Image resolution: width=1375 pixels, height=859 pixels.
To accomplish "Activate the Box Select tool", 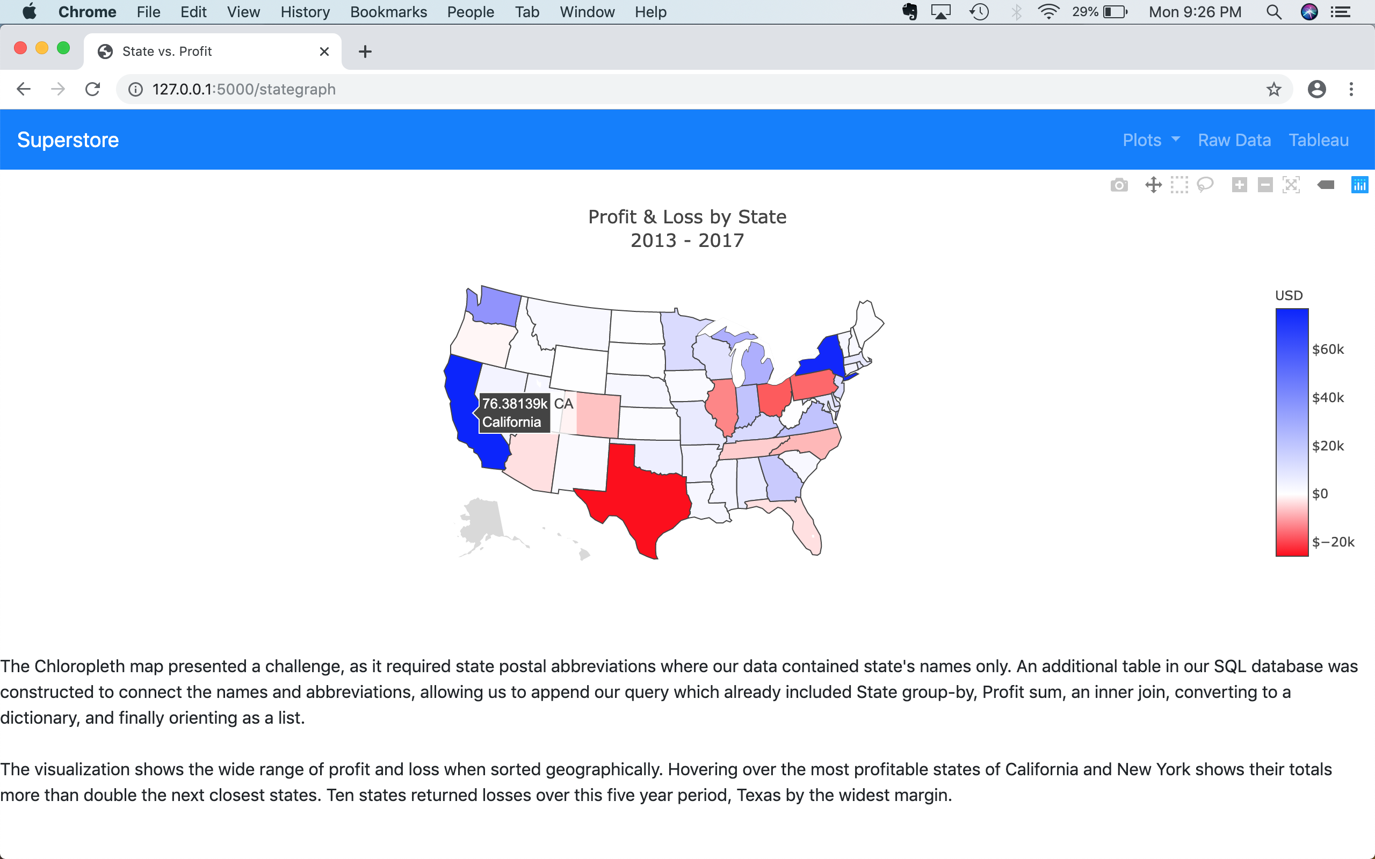I will [1179, 185].
